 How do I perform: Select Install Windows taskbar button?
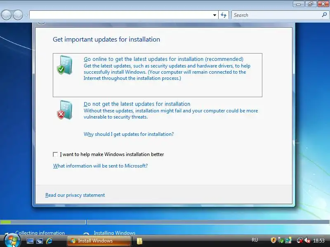(x=99, y=241)
